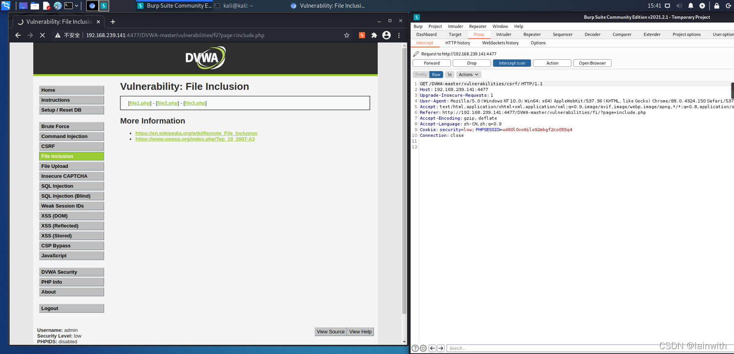
Task: Open the Wikipedia Remote_File_Inclusion link
Action: (196, 133)
